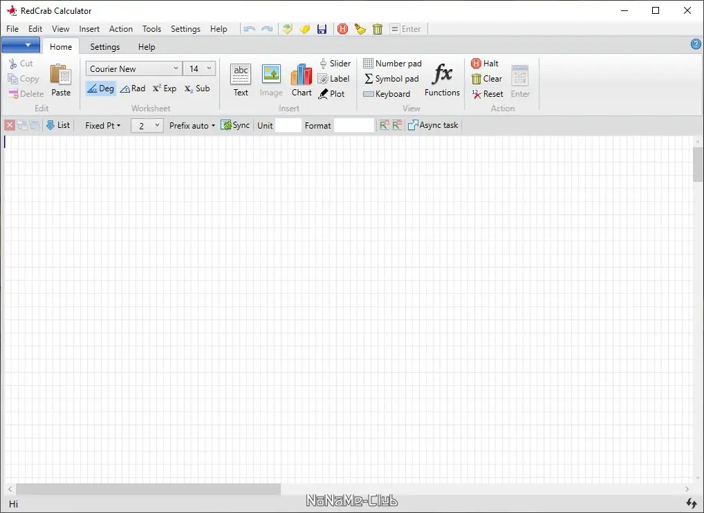
Task: Click the status bar lightning icon
Action: click(692, 503)
